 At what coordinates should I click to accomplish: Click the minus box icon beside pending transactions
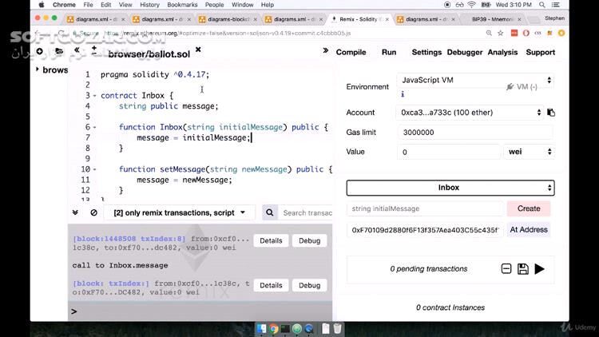(x=506, y=269)
